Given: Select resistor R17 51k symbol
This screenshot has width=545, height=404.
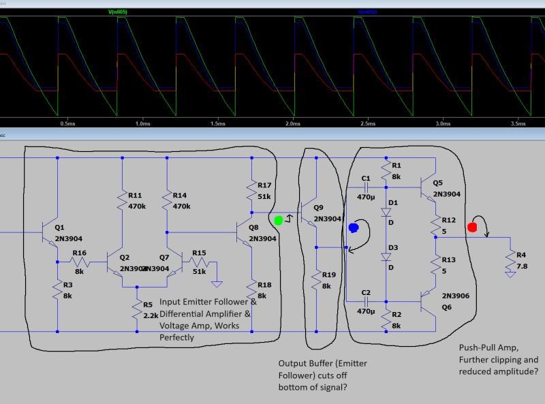Looking at the screenshot, I should (x=252, y=189).
